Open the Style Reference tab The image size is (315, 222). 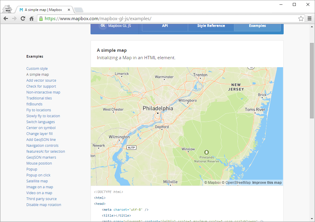(x=211, y=26)
